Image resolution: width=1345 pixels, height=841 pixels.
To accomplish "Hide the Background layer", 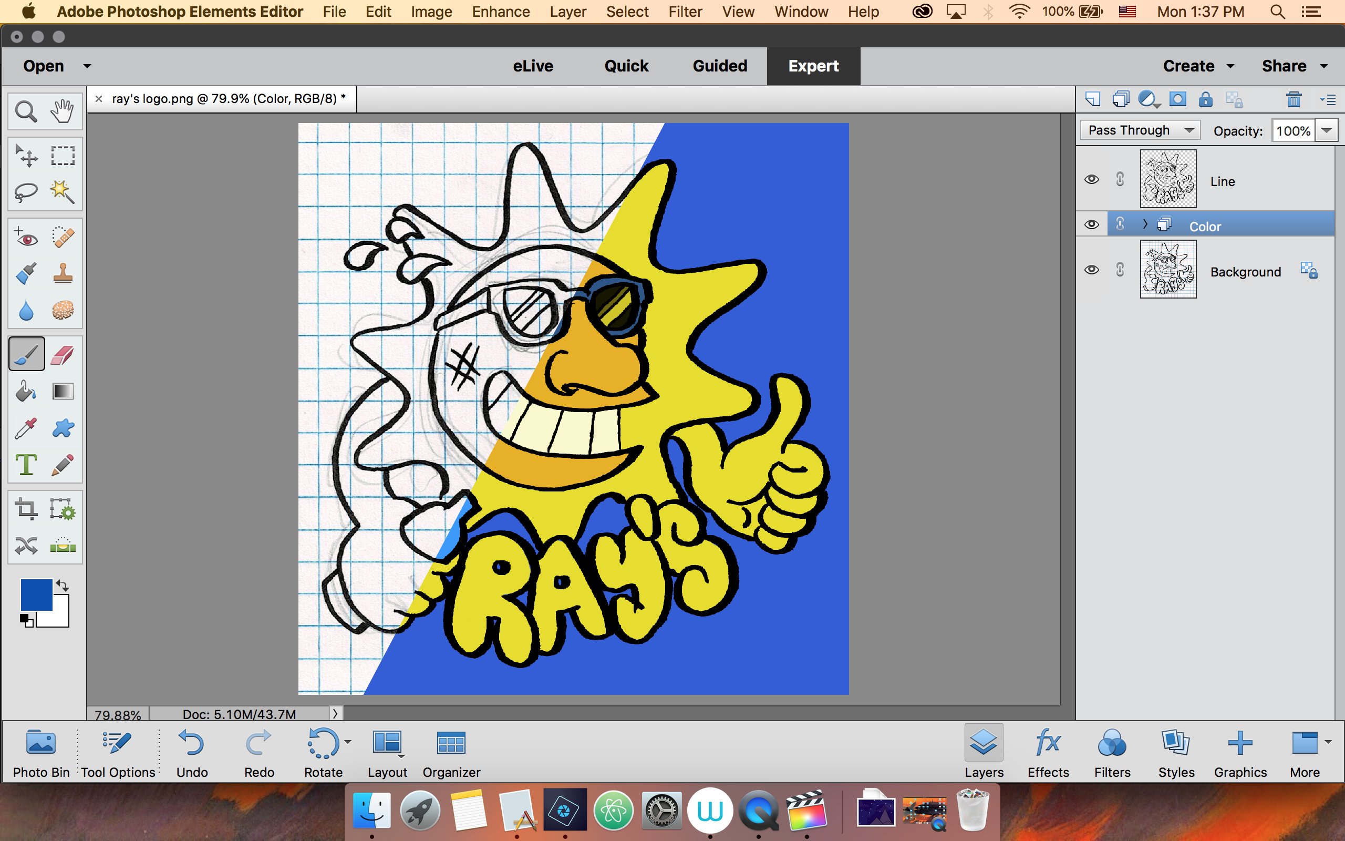I will coord(1091,270).
